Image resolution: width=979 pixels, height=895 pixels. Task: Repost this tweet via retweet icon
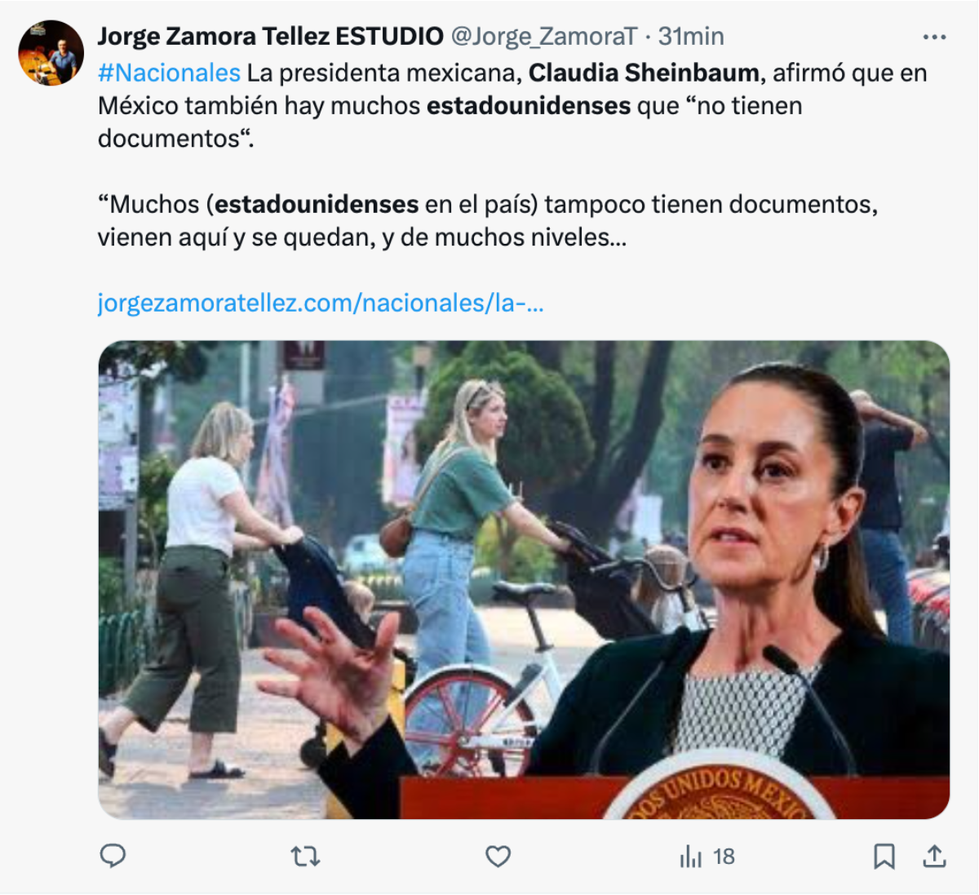(x=305, y=856)
